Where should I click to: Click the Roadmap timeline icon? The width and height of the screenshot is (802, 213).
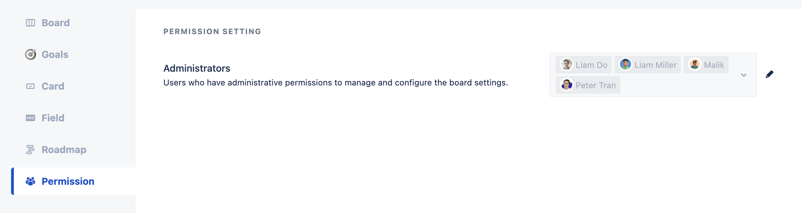coord(30,150)
